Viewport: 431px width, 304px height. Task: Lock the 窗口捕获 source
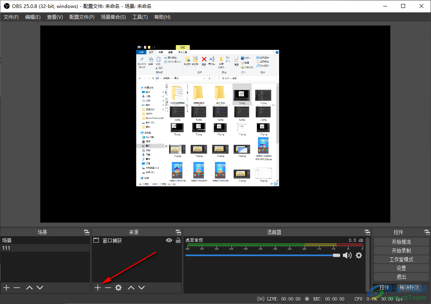(x=178, y=240)
